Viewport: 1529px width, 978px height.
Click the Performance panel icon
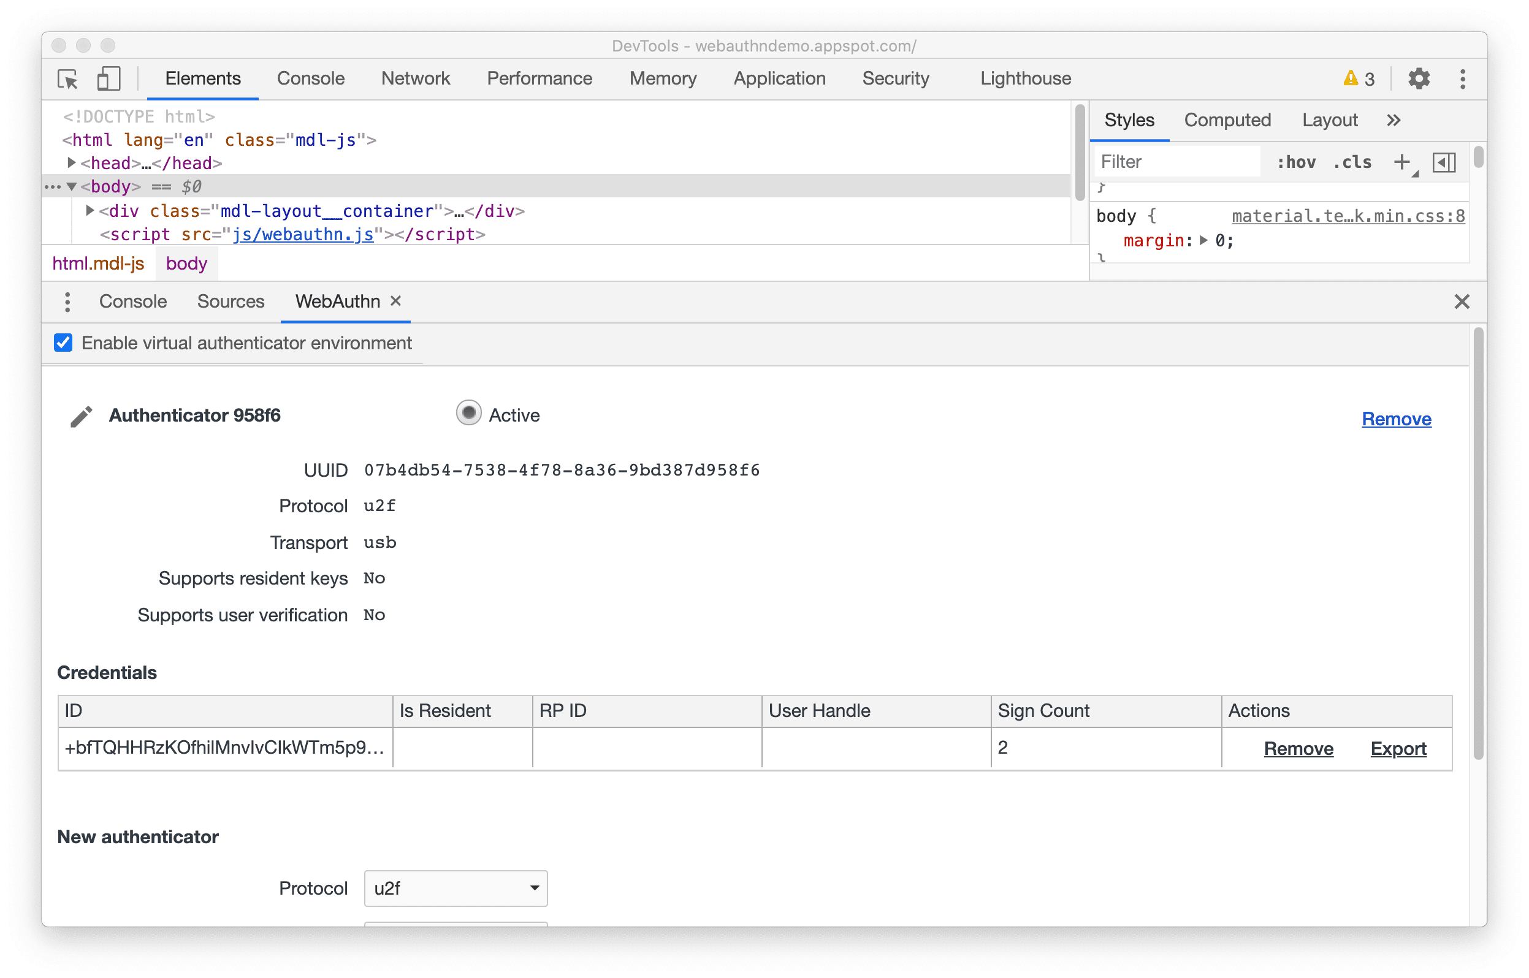tap(541, 78)
